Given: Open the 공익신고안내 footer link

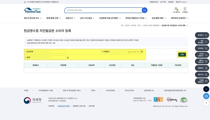Looking at the screenshot, I should point(129,90).
